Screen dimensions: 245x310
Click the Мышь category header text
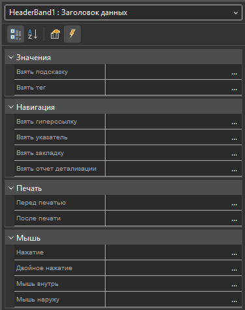pyautogui.click(x=29, y=238)
